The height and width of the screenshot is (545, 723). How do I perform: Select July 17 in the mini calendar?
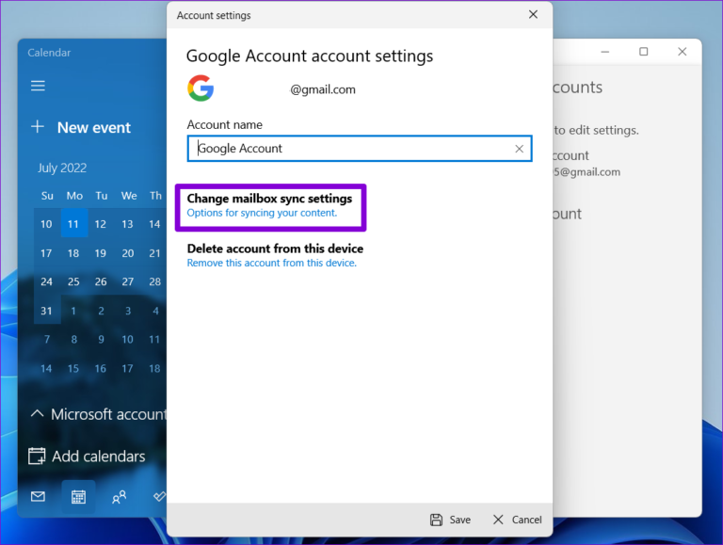46,253
